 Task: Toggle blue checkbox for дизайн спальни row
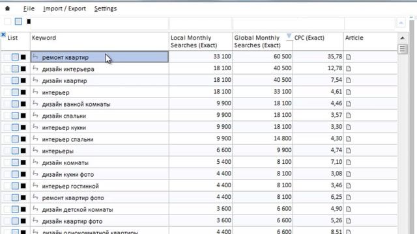click(15, 116)
